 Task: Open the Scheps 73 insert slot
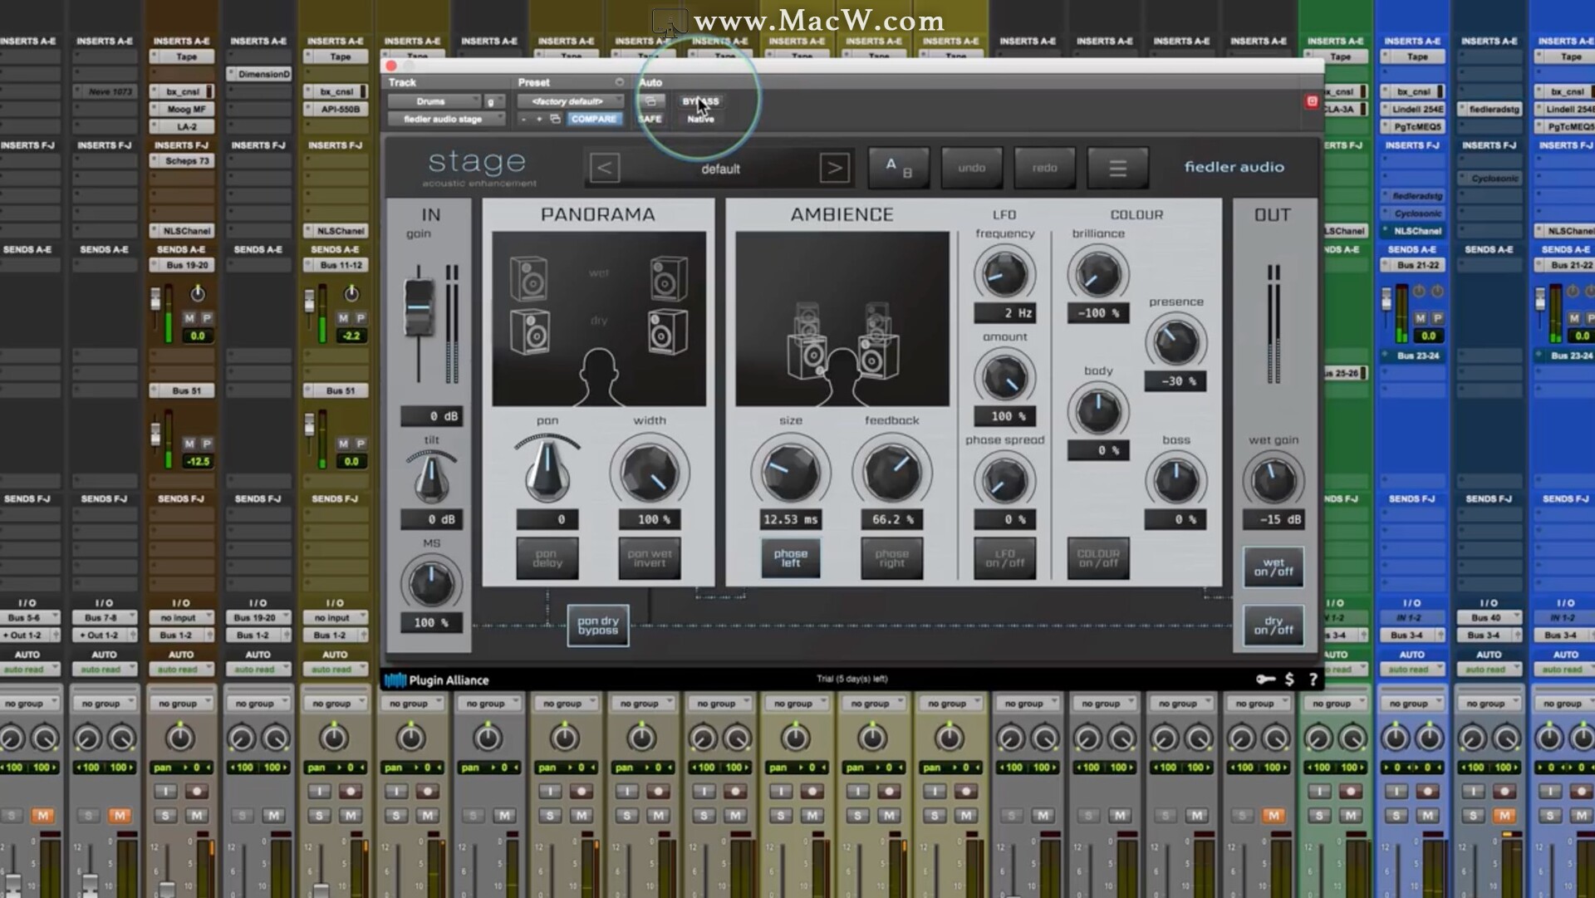pyautogui.click(x=181, y=160)
